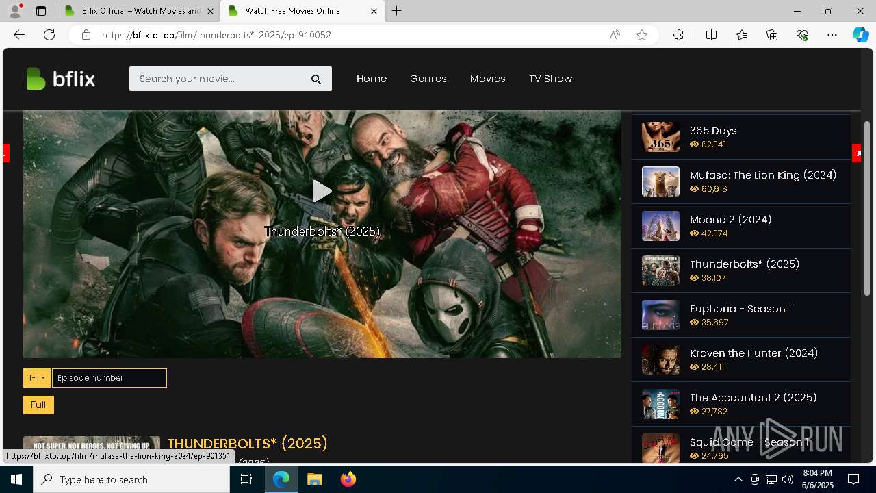
Task: Refresh the current page
Action: (x=49, y=35)
